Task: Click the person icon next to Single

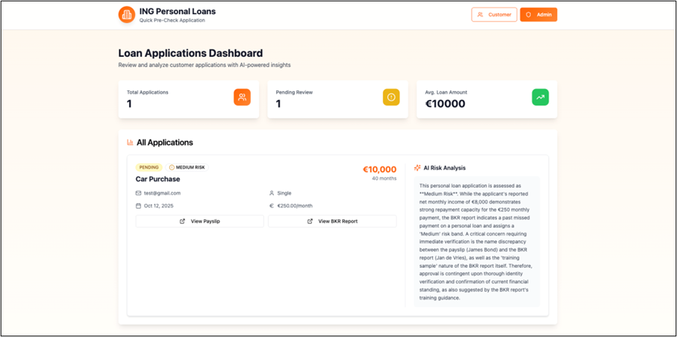Action: point(272,193)
